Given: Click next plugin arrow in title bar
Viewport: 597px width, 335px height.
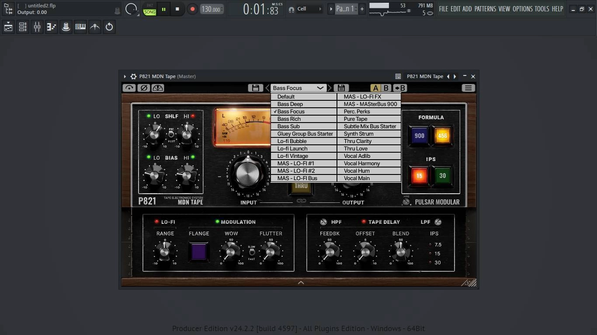Looking at the screenshot, I should pyautogui.click(x=455, y=76).
